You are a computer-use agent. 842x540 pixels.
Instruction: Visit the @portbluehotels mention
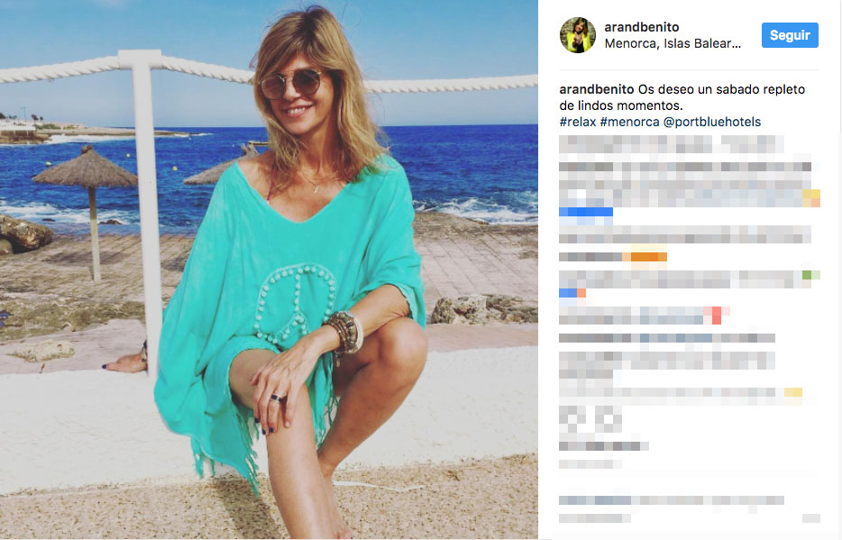[x=712, y=122]
